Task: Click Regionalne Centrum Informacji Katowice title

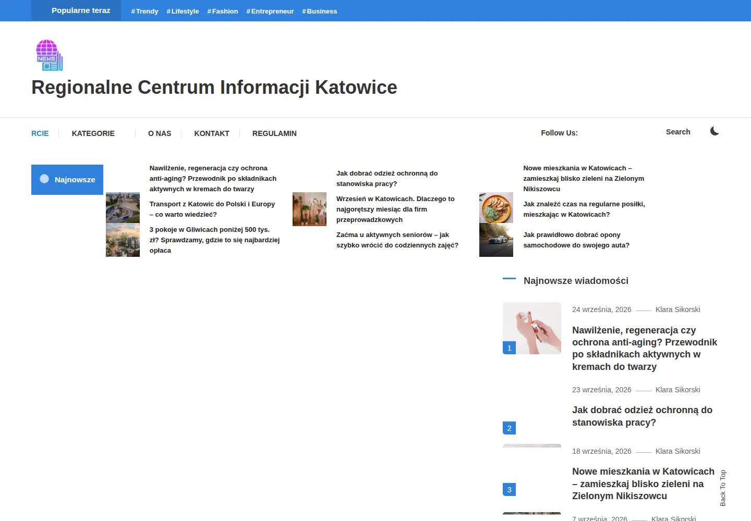Action: 214,88
